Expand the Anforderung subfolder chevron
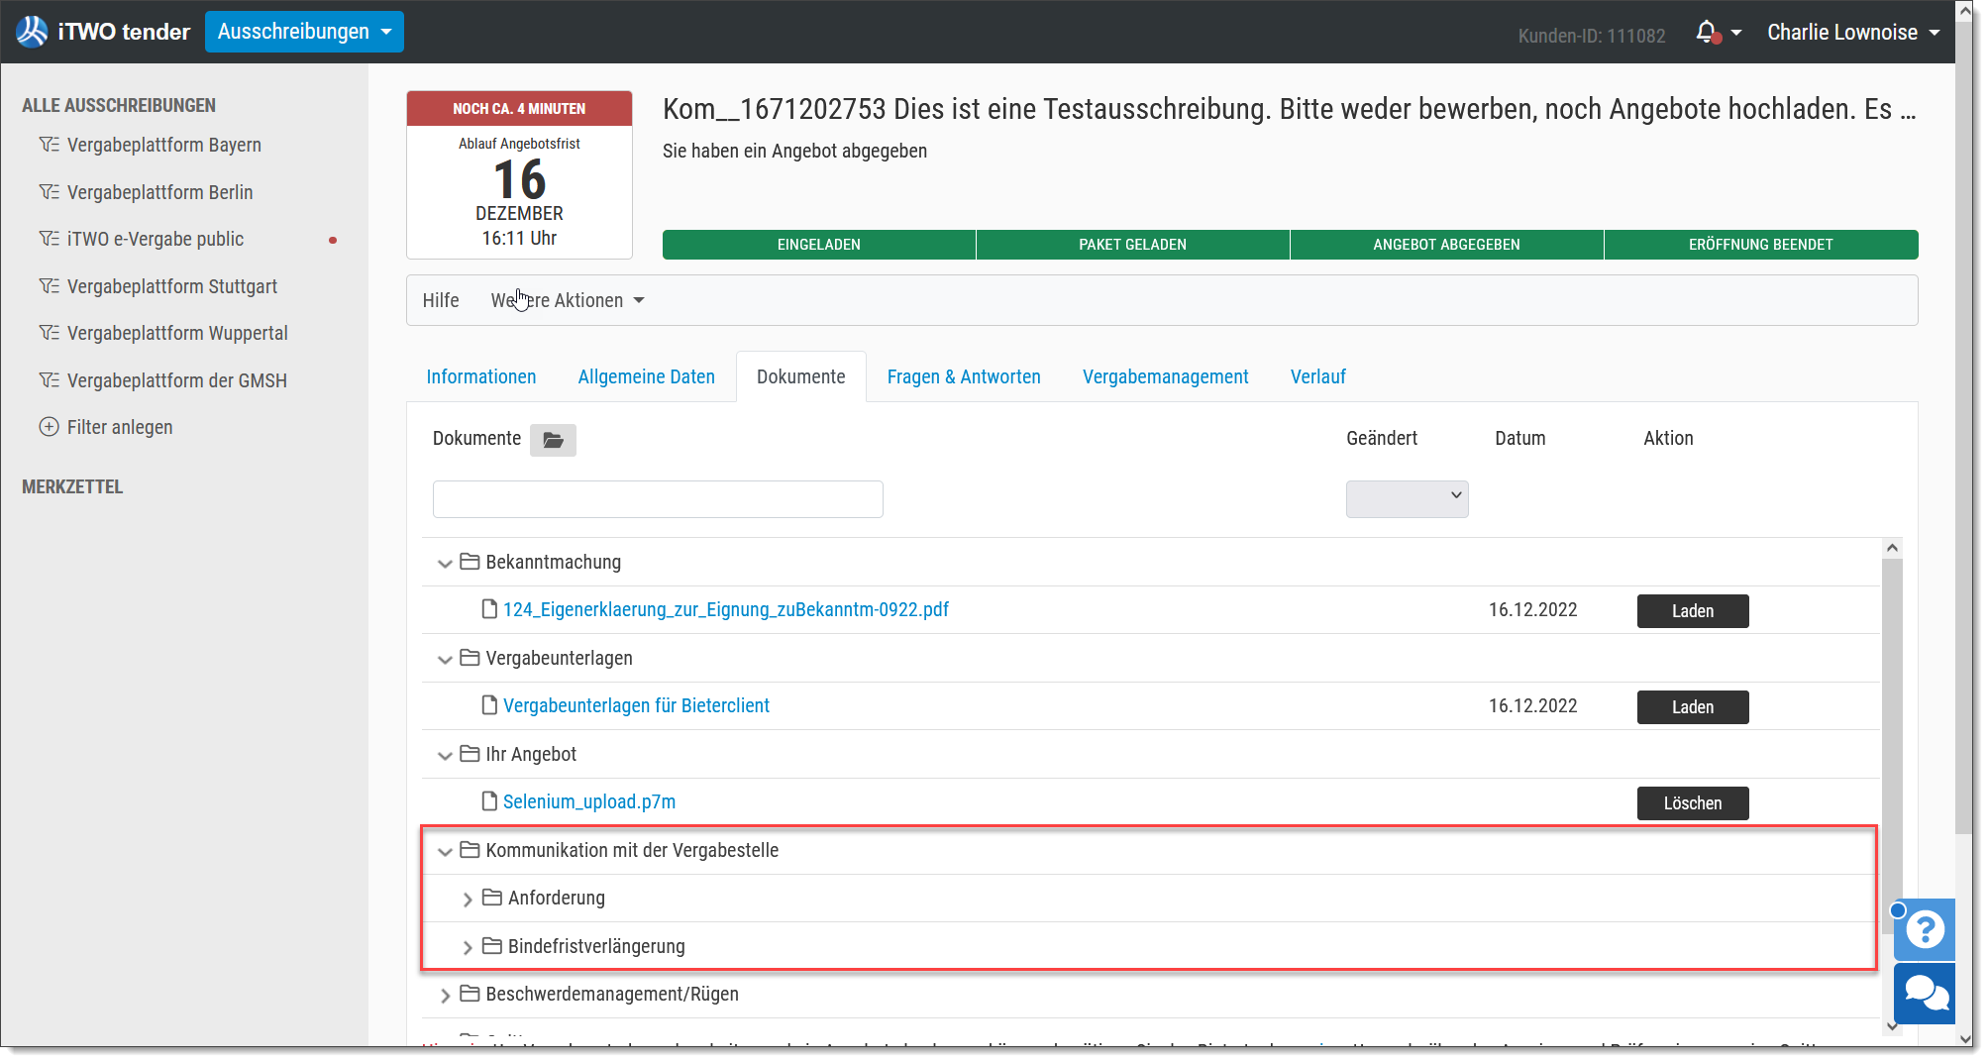The width and height of the screenshot is (1988, 1062). pos(468,900)
